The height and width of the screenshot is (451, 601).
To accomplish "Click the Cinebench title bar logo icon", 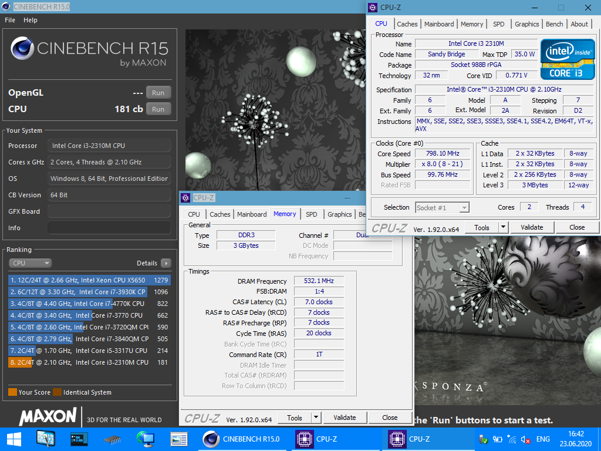I will point(6,7).
